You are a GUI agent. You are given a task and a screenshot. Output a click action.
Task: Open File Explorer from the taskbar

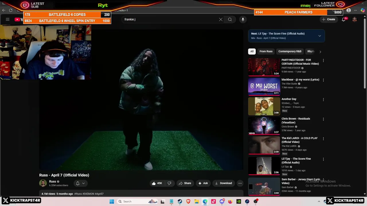click(x=196, y=201)
